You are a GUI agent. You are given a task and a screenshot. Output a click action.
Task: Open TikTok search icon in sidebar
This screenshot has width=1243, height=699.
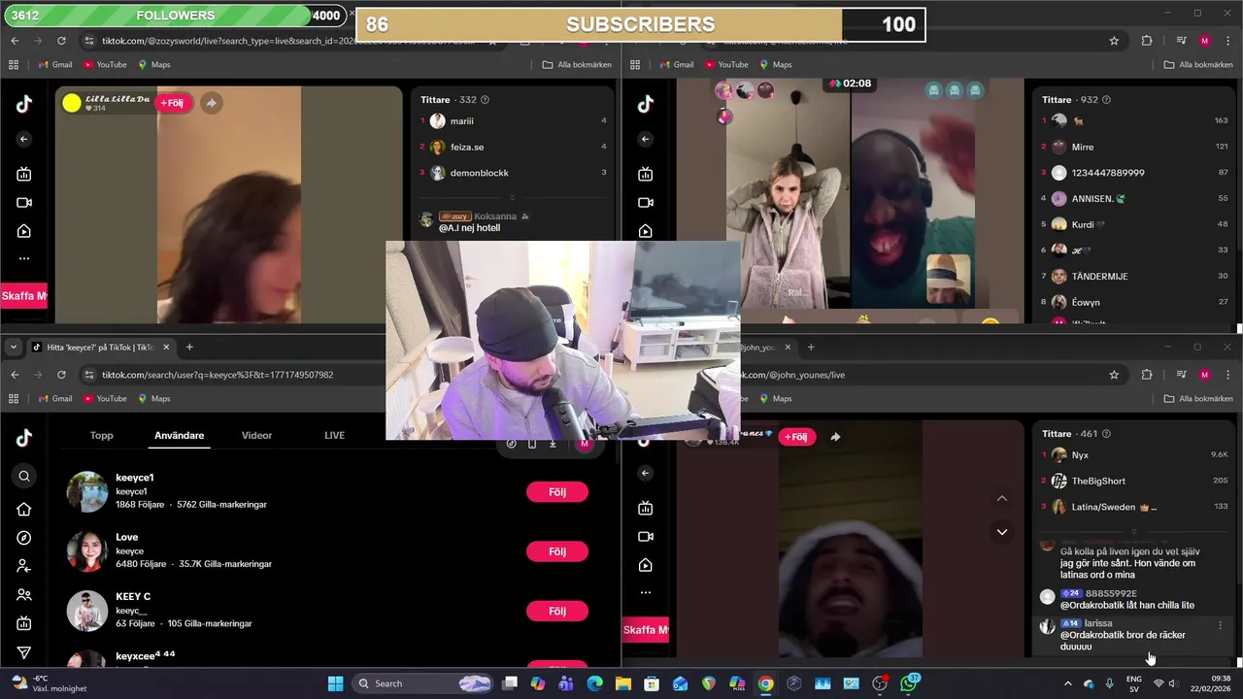coord(24,476)
